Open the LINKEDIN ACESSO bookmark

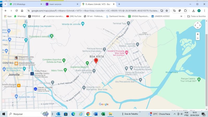point(160,16)
